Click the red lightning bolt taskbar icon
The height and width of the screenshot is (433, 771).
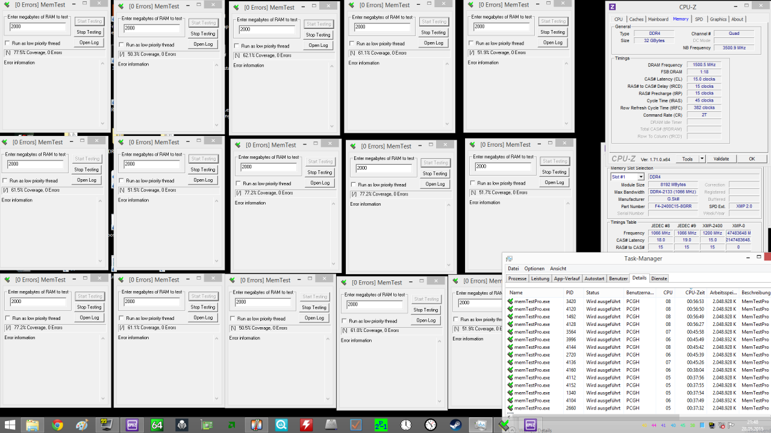coord(307,425)
